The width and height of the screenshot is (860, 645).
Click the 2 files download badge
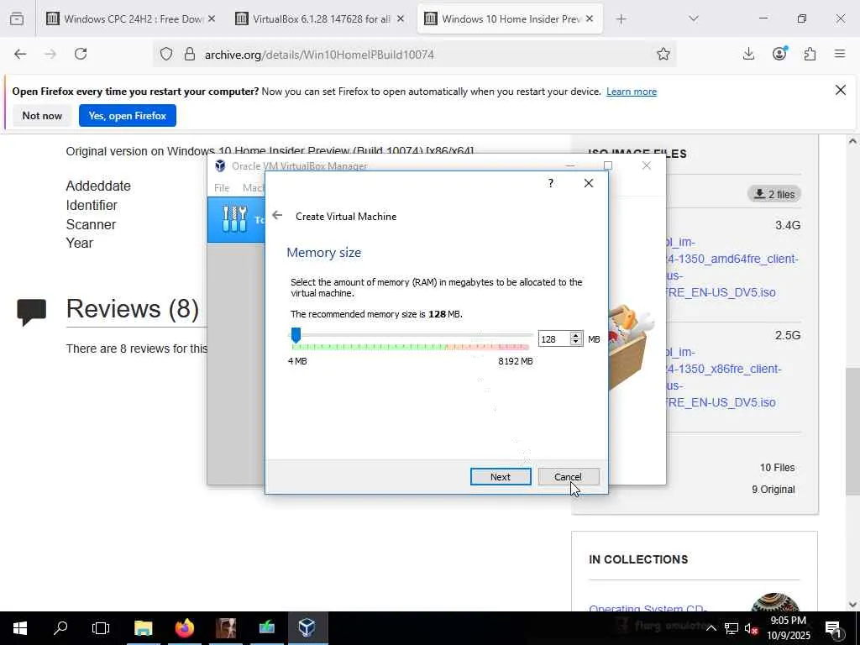[774, 194]
